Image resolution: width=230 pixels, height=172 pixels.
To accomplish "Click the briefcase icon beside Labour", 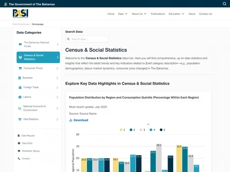I will coord(20,97).
